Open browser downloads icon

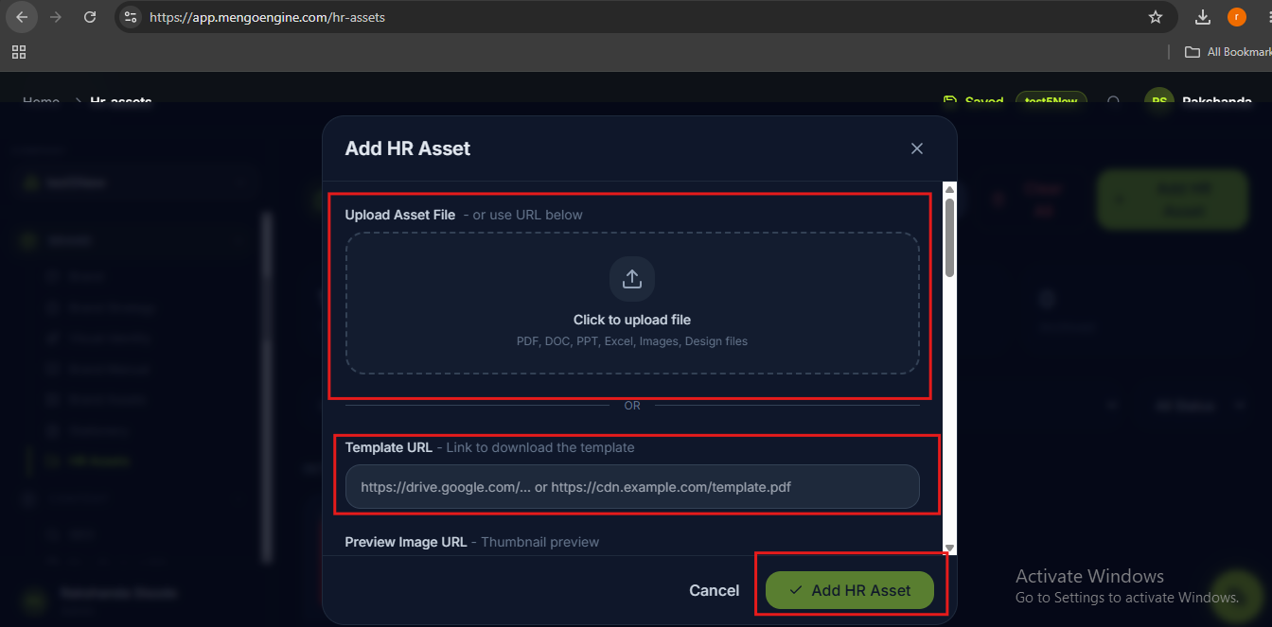1203,17
